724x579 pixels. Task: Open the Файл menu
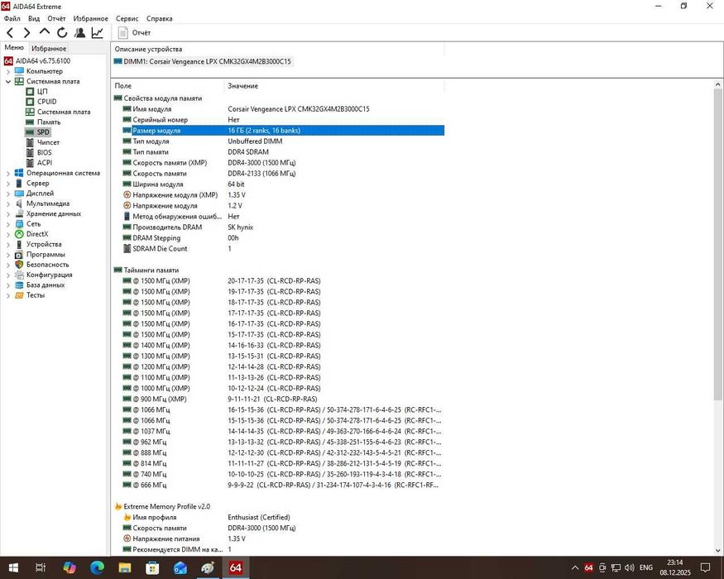coord(12,18)
